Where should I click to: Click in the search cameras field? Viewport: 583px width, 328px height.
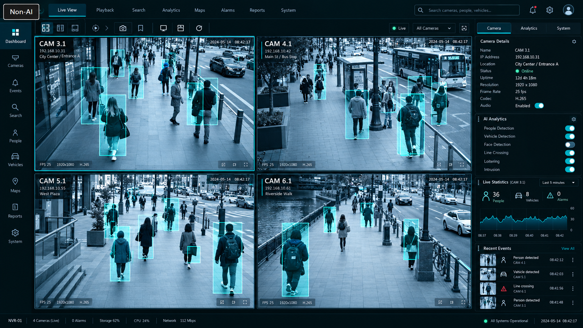467,10
